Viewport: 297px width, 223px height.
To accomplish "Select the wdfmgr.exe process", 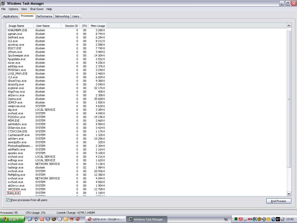I will [x=56, y=161].
